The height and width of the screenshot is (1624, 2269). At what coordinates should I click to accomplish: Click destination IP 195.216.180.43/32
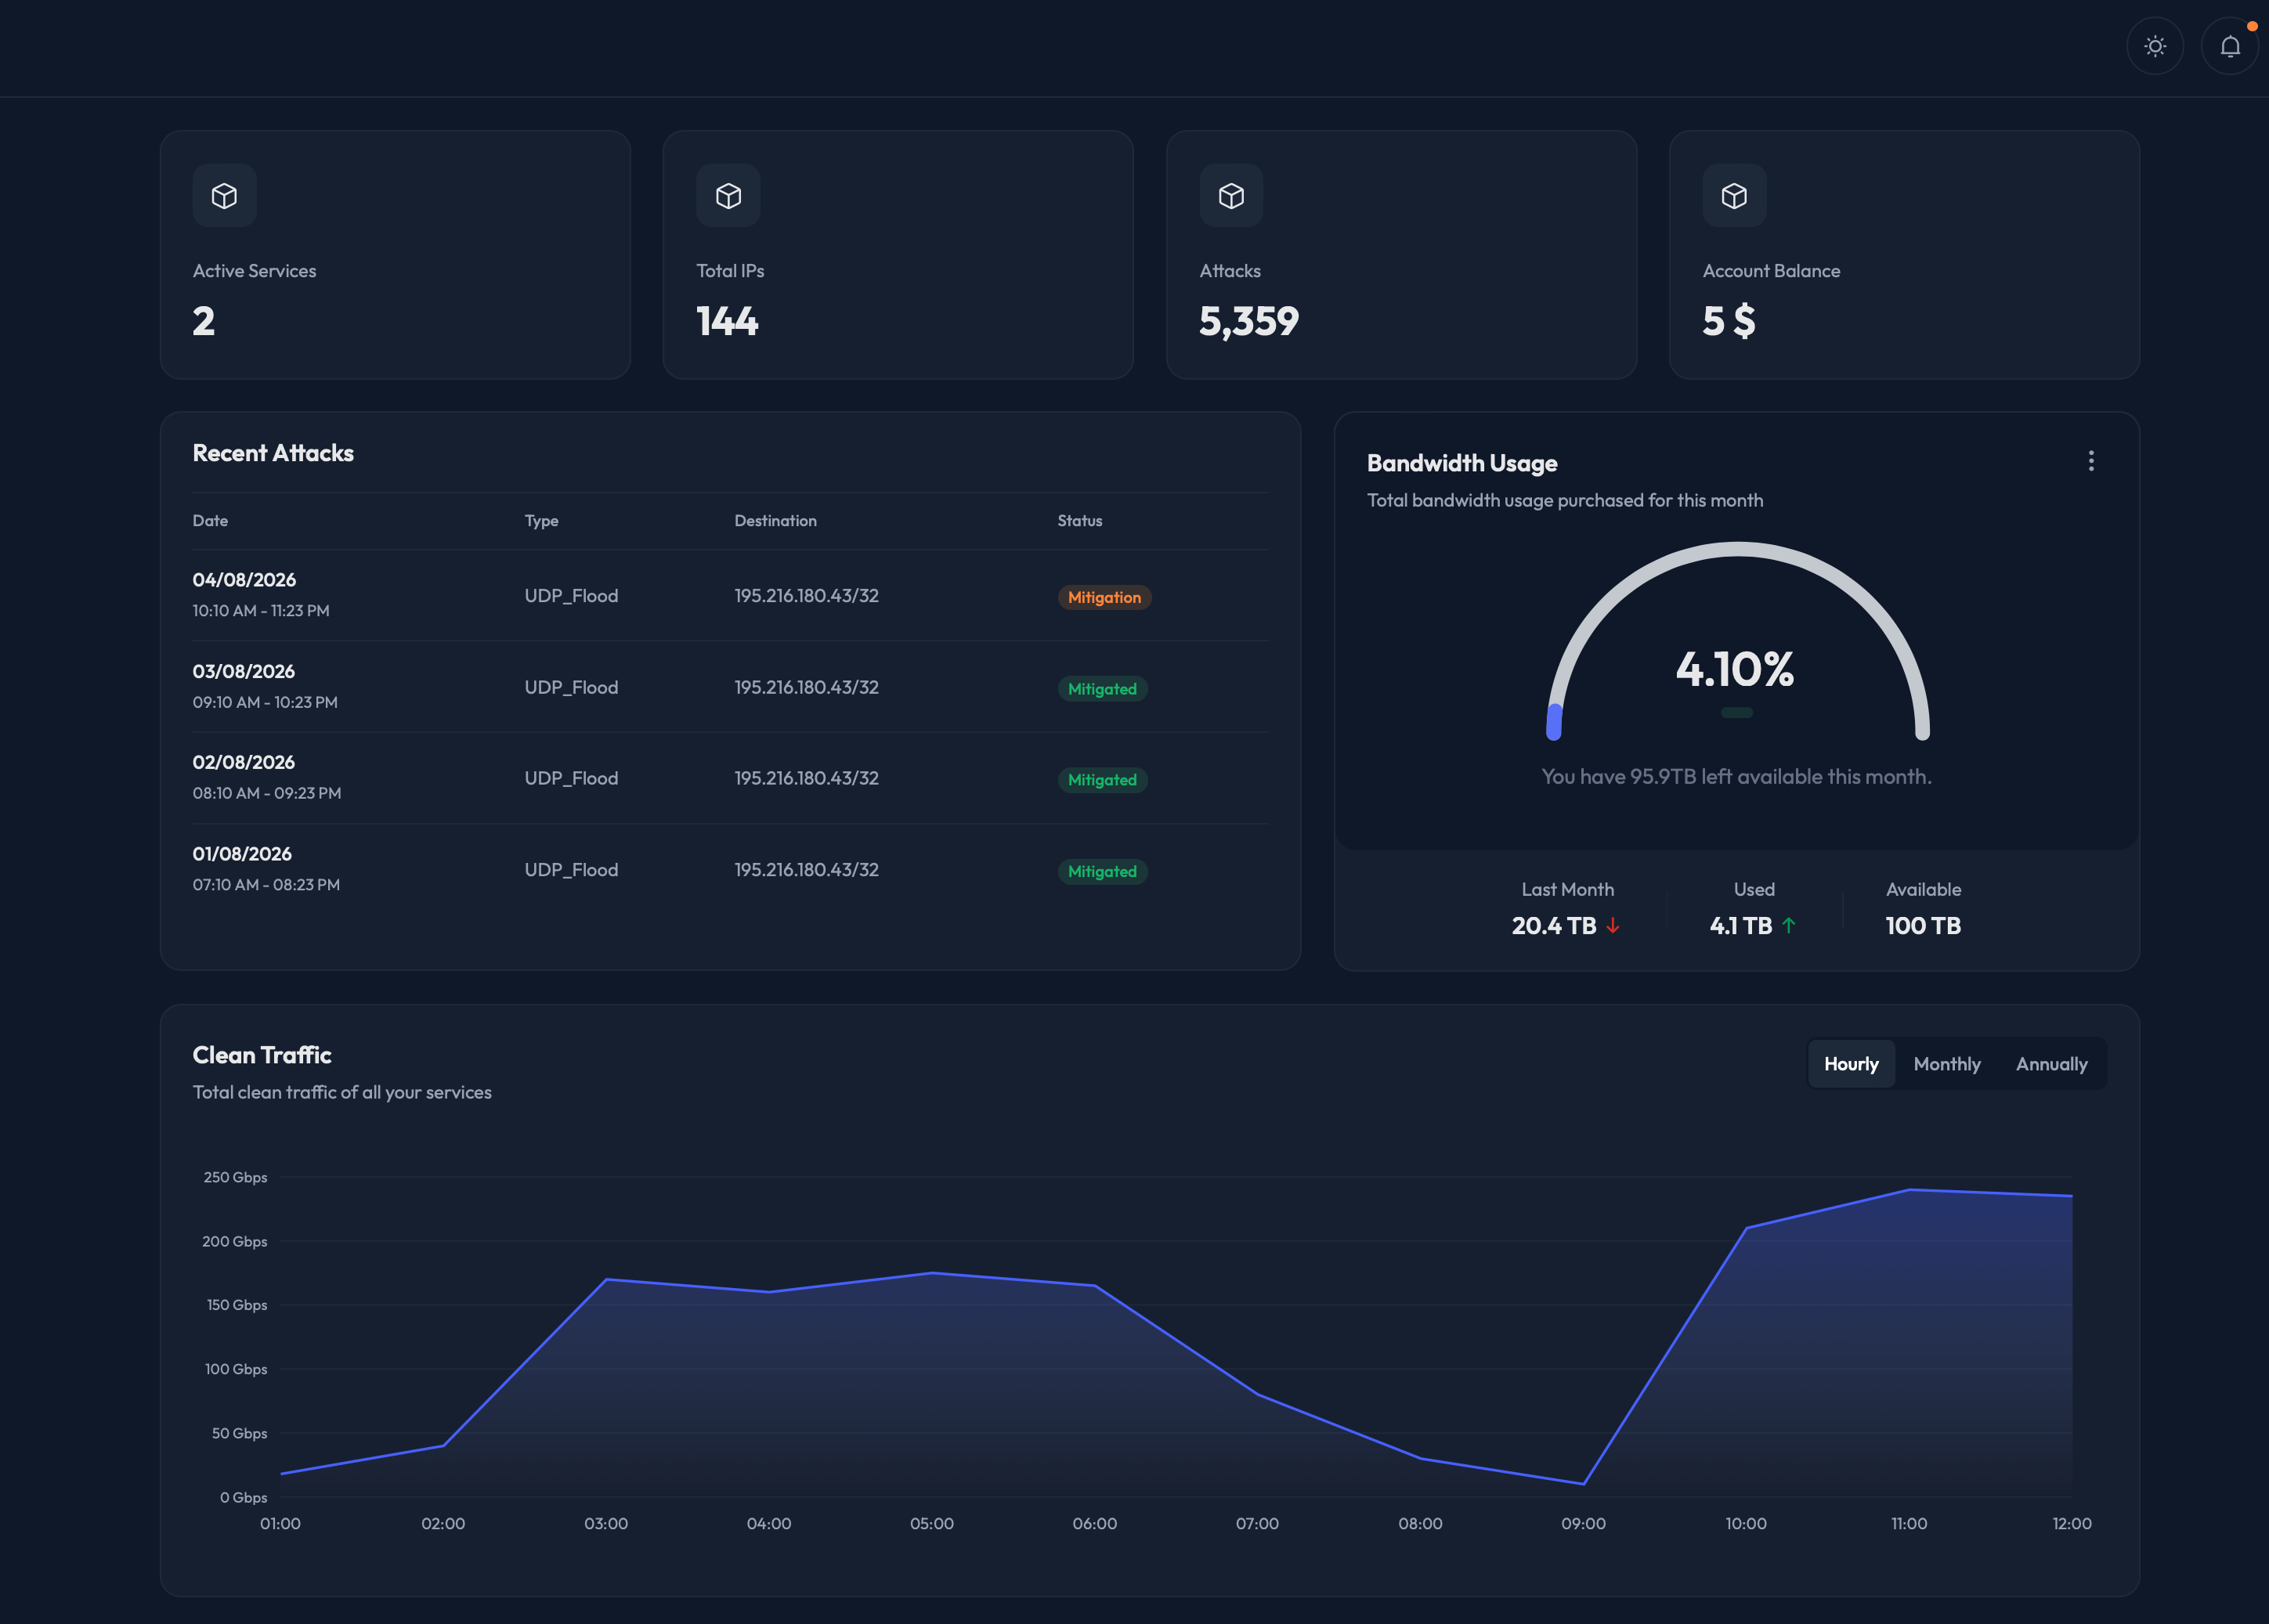click(805, 595)
